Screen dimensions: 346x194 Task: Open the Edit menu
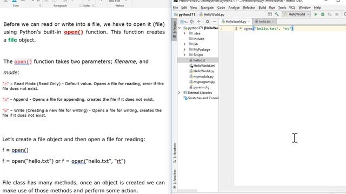pyautogui.click(x=184, y=8)
